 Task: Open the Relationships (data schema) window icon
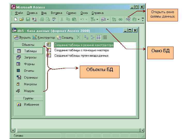(x=128, y=19)
